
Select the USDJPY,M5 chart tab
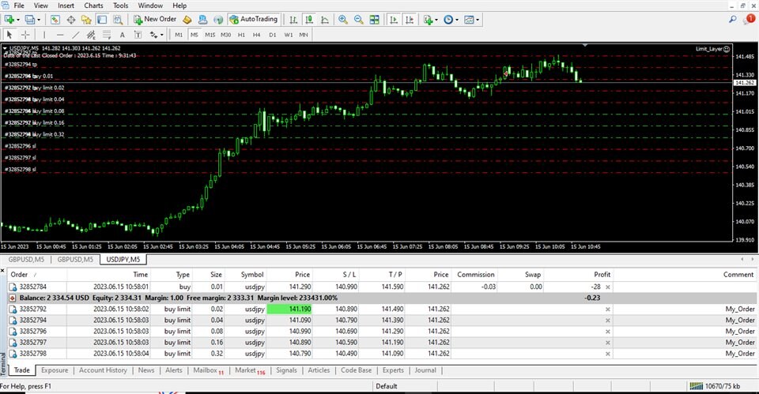click(x=123, y=260)
